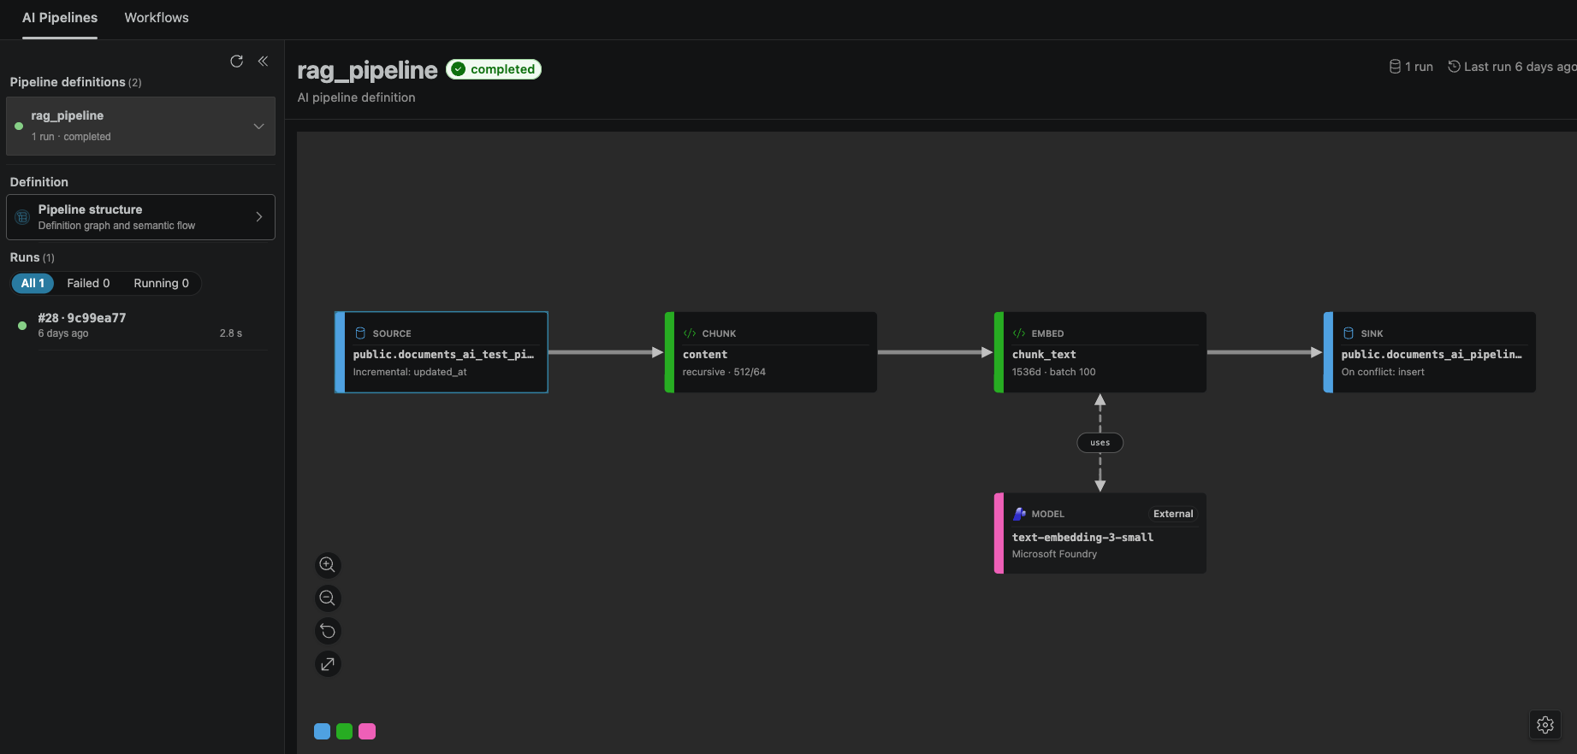Select the SOURCE node in graph
This screenshot has height=754, width=1577.
pos(442,352)
